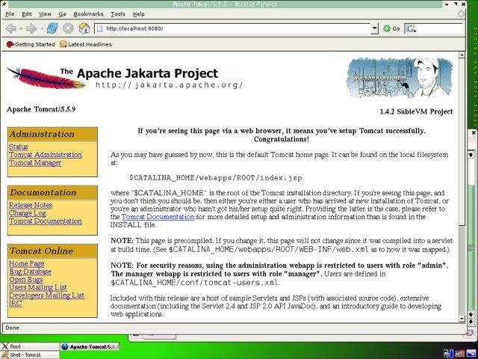Open the IRC link
The height and width of the screenshot is (359, 478).
tap(15, 304)
